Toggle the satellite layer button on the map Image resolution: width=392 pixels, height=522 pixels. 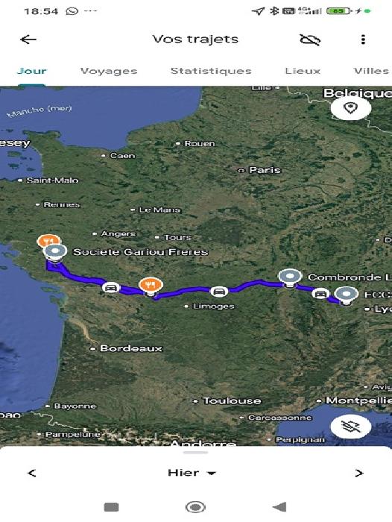pos(351,427)
